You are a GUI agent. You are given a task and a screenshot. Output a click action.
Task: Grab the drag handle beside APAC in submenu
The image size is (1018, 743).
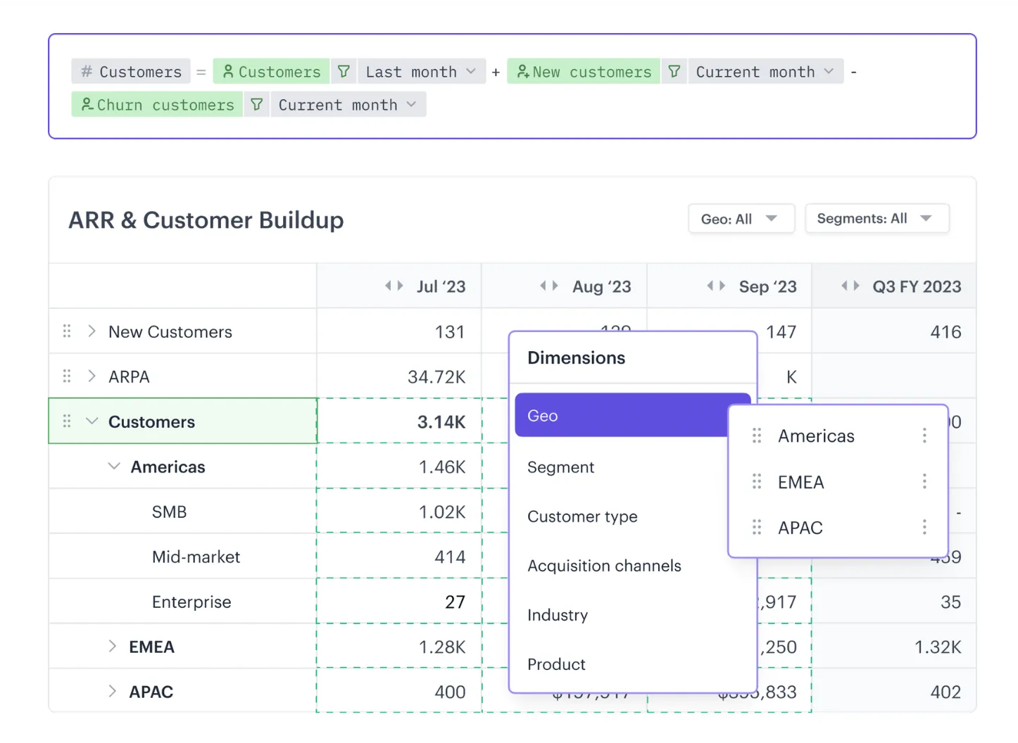point(757,527)
